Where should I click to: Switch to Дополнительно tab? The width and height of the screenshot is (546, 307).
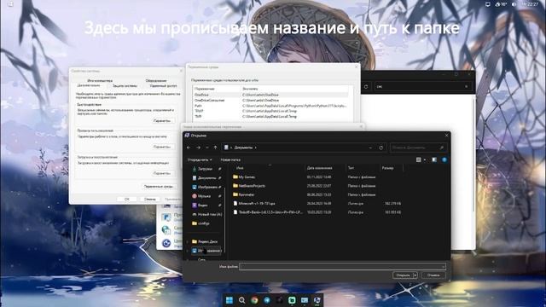pyautogui.click(x=89, y=85)
